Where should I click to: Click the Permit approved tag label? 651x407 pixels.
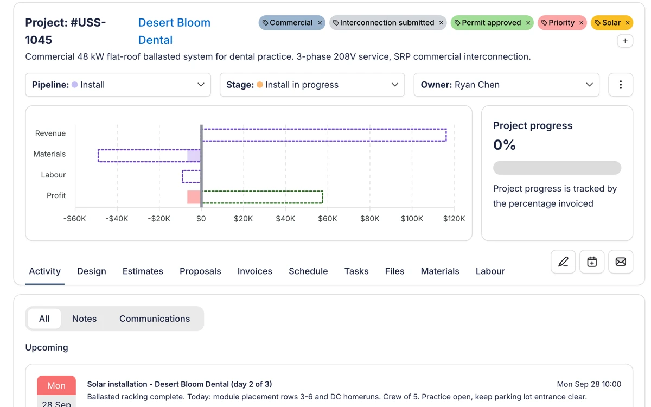491,23
